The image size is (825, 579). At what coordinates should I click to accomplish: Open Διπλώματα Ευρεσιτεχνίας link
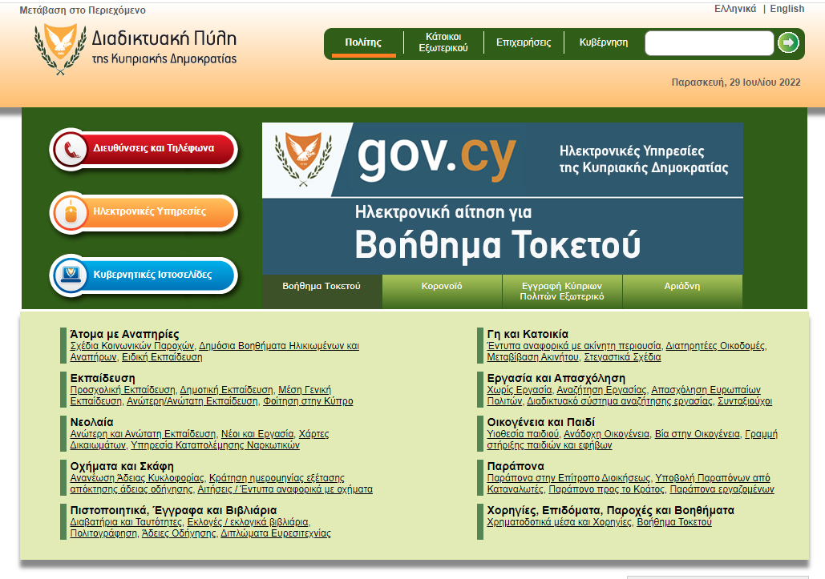tap(276, 534)
